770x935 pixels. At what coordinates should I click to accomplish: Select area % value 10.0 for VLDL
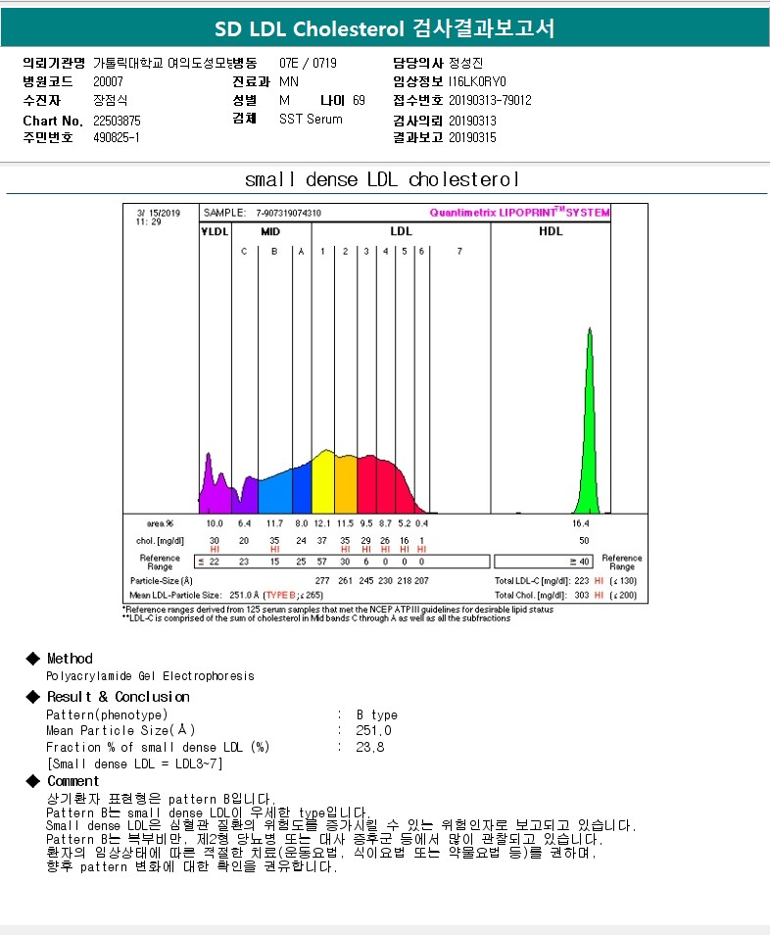pos(215,523)
